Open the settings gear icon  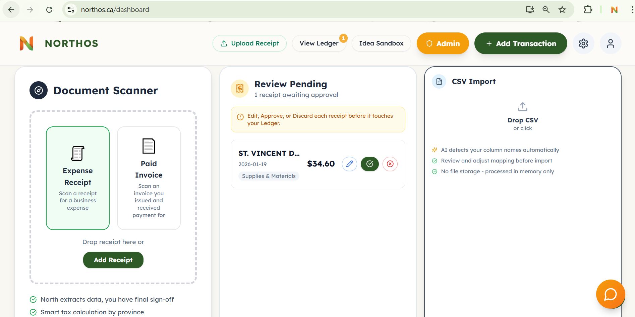coord(583,43)
